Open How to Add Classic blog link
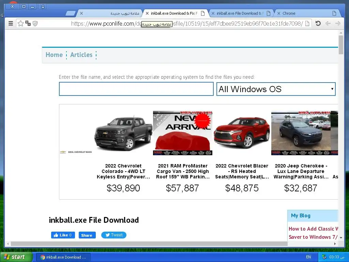The height and width of the screenshot is (262, 349). (x=313, y=233)
